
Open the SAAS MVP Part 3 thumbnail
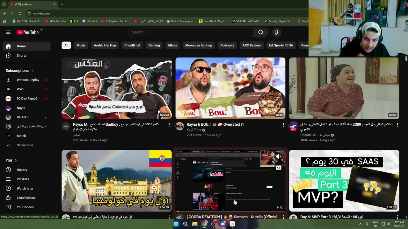pyautogui.click(x=344, y=181)
